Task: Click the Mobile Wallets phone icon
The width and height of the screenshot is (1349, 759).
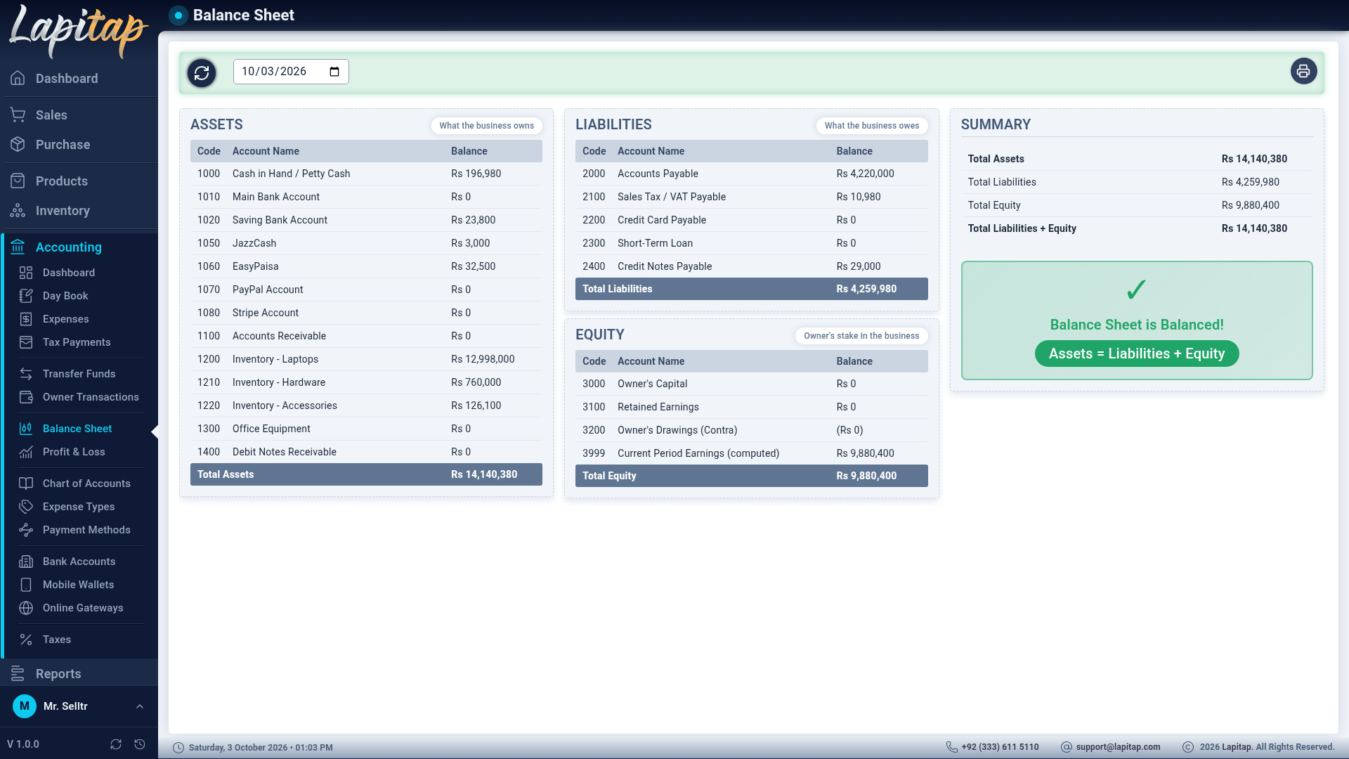Action: [26, 585]
